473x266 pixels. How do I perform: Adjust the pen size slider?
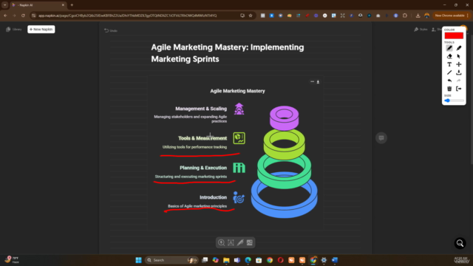point(454,100)
